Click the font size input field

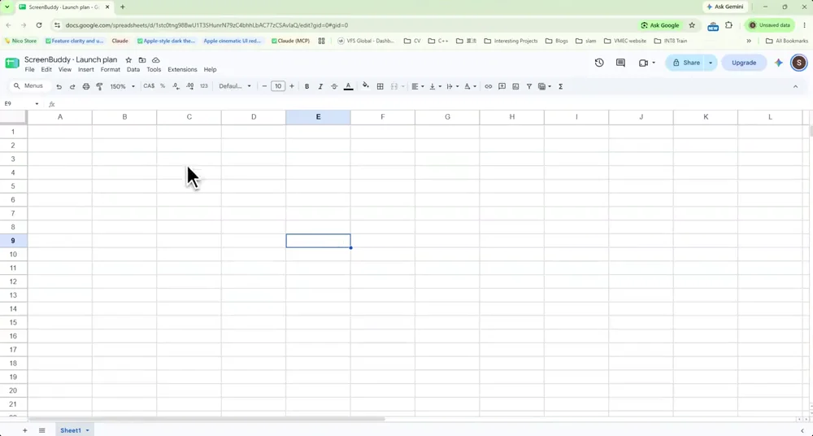(x=278, y=86)
